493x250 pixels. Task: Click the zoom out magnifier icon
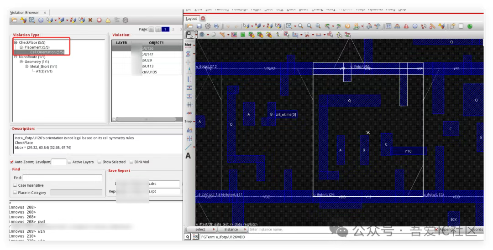coord(309,26)
